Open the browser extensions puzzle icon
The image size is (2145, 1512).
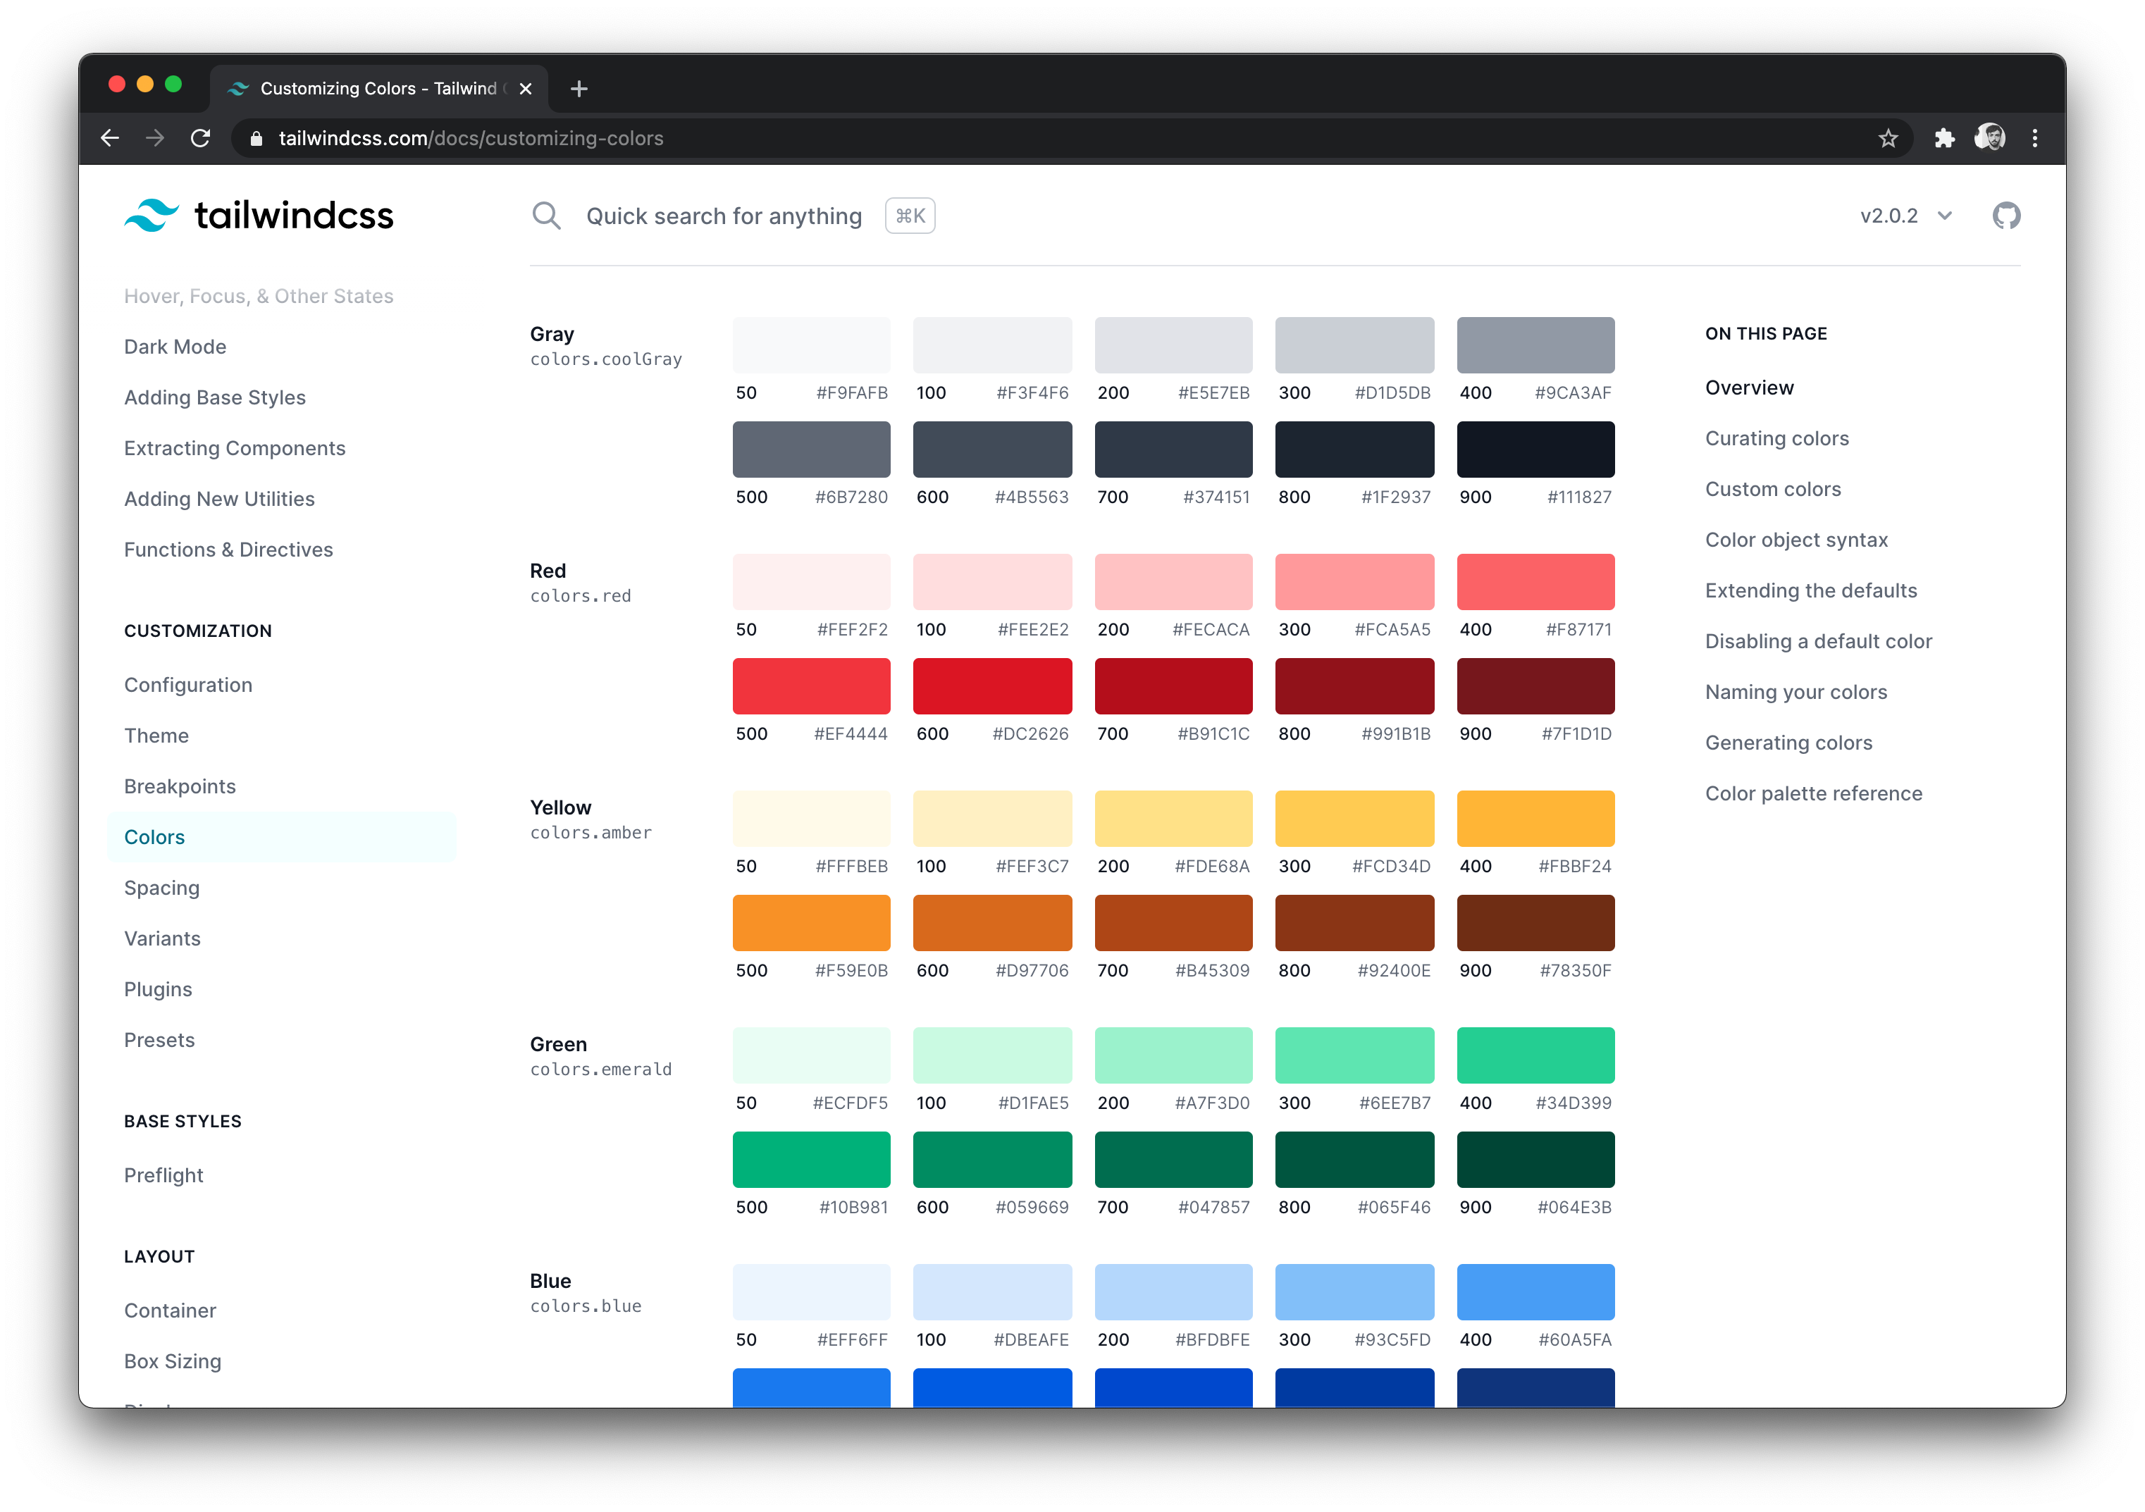[x=1944, y=138]
